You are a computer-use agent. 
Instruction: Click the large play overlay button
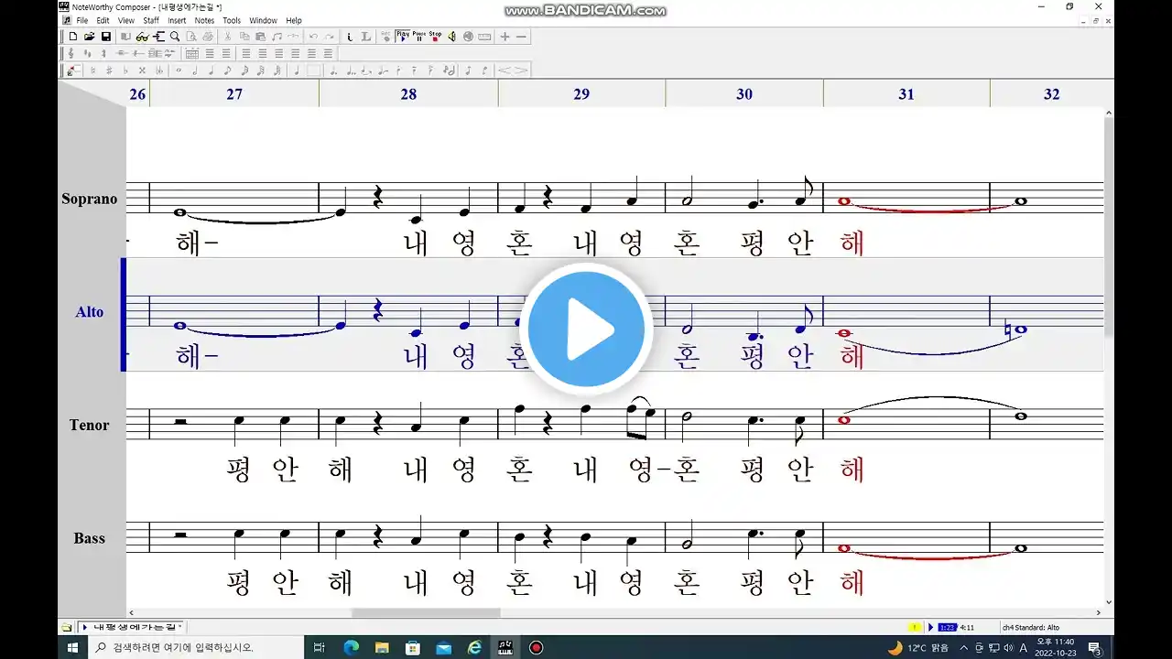click(586, 329)
